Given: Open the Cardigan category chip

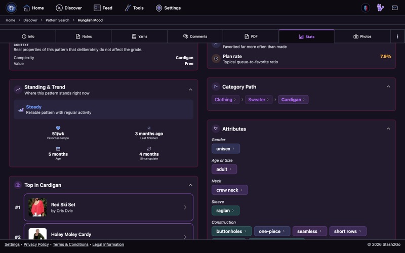Looking at the screenshot, I should (293, 100).
